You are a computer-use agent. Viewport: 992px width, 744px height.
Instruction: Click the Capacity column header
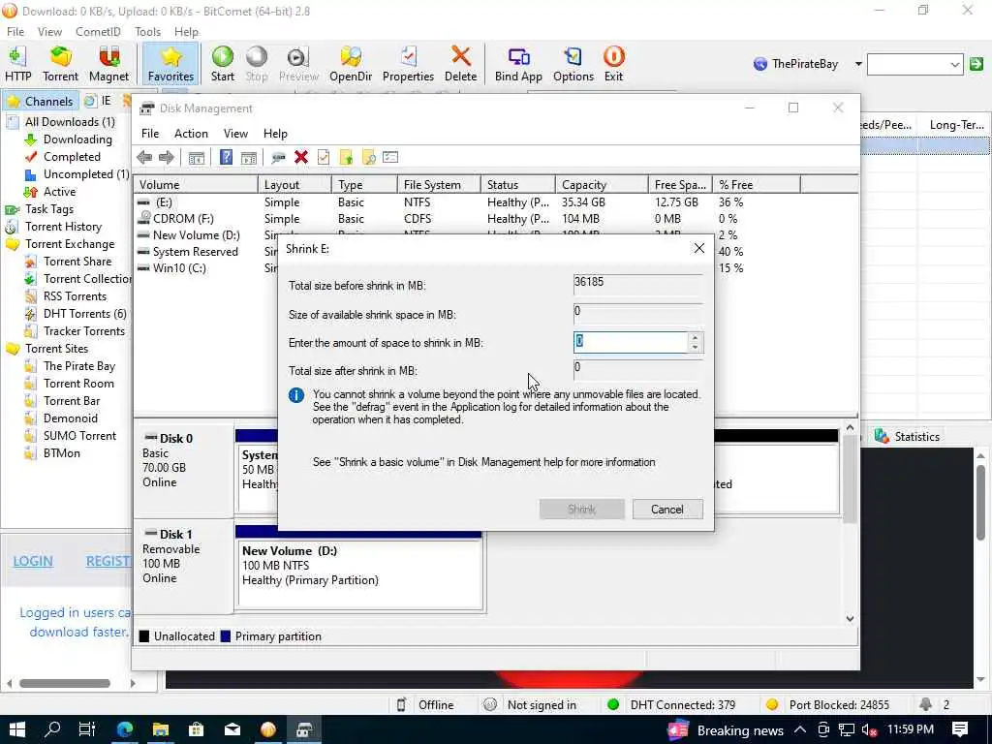602,185
